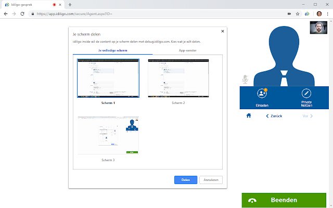Click the padlock icon in the address bar

[33, 14]
